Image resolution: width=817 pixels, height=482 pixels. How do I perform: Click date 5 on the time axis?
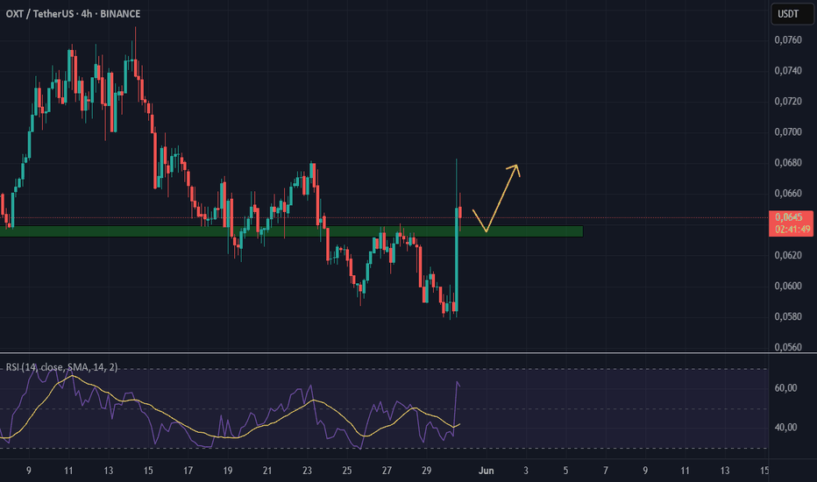(x=565, y=471)
